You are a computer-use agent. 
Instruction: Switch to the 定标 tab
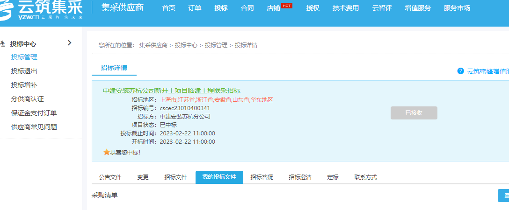(333, 177)
